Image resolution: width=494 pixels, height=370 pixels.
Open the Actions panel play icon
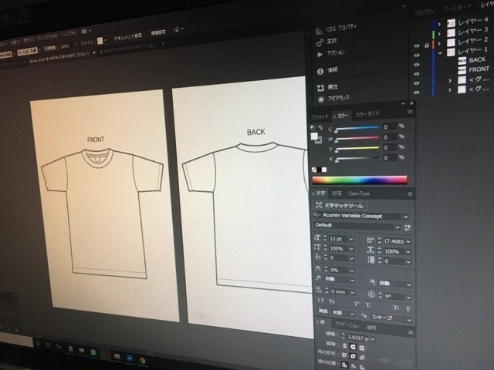point(320,53)
